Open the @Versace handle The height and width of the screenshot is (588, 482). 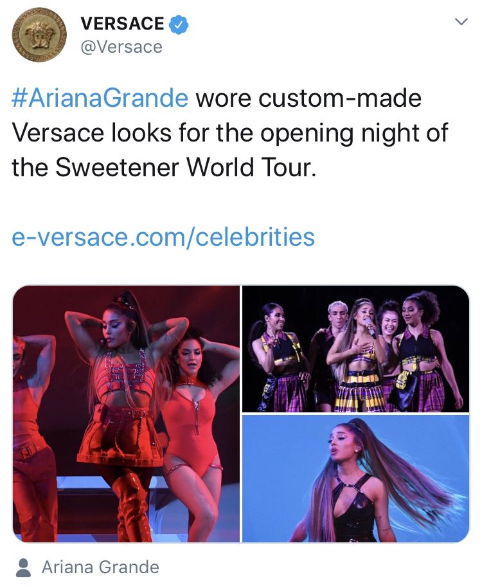pyautogui.click(x=121, y=47)
